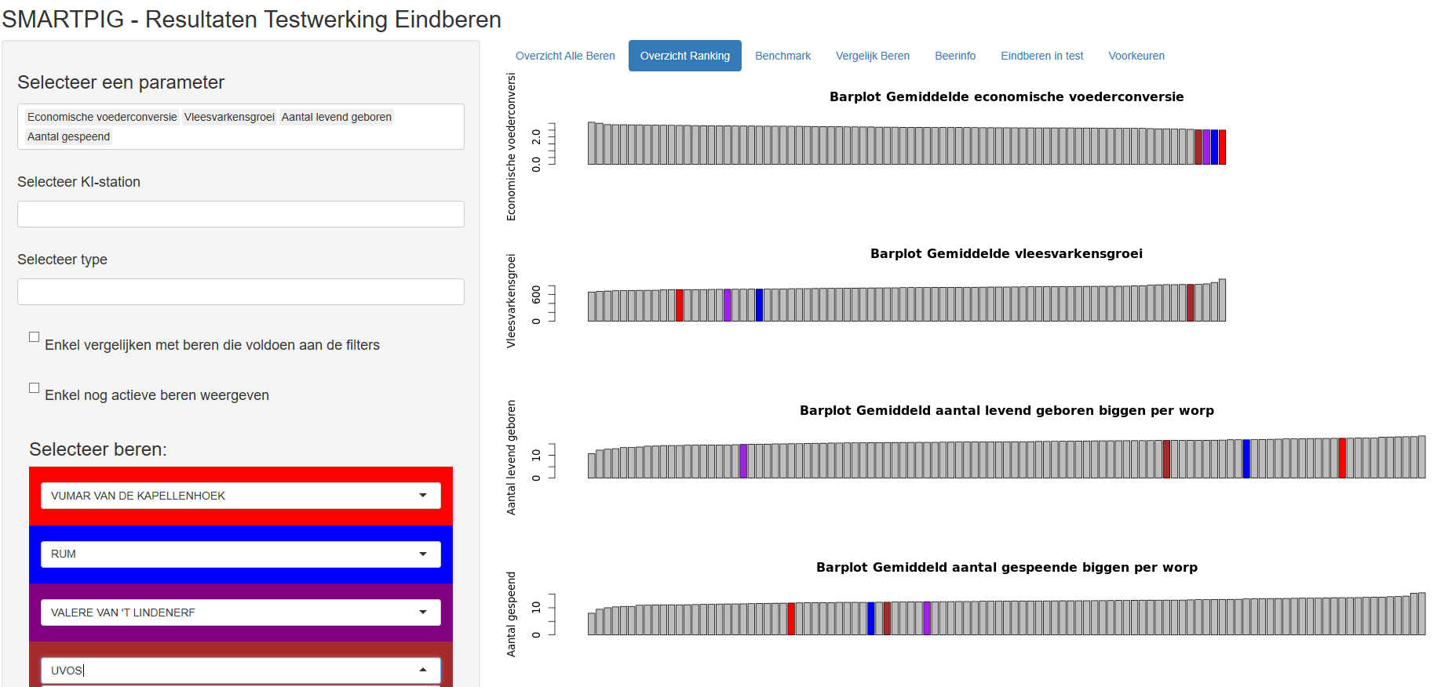Select the Eindberen in test tab

click(1041, 56)
